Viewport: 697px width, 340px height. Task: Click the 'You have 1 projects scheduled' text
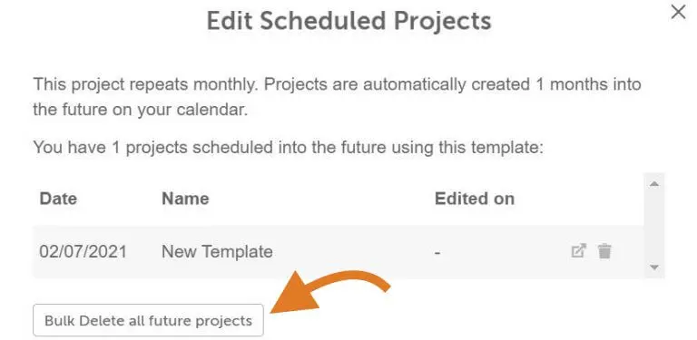point(288,148)
